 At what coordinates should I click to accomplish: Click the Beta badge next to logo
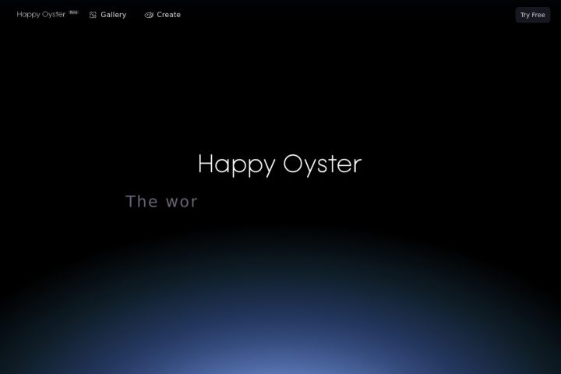coord(74,12)
